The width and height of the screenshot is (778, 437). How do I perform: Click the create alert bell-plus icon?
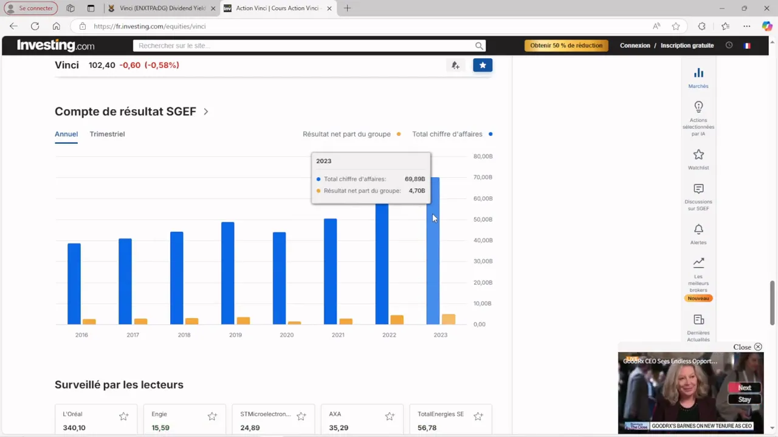tap(455, 65)
